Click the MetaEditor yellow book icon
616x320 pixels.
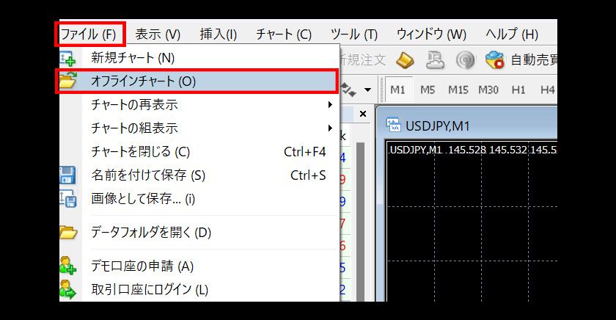tap(406, 59)
